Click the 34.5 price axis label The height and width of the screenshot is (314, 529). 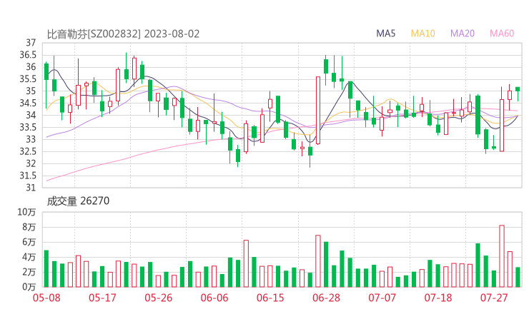point(28,103)
